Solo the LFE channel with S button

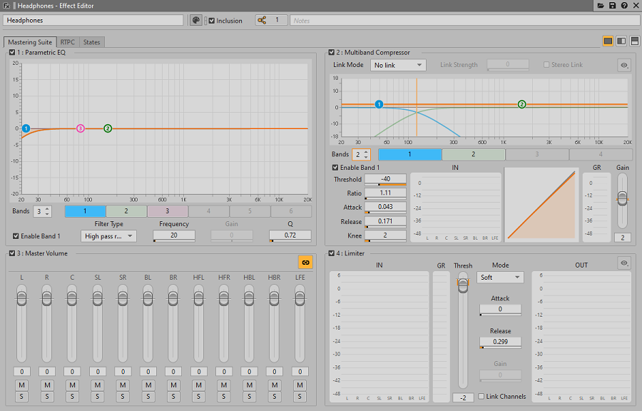(300, 396)
